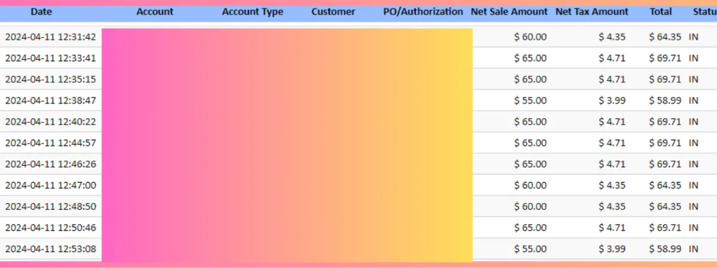
Task: Sort by the Date column header
Action: [41, 11]
